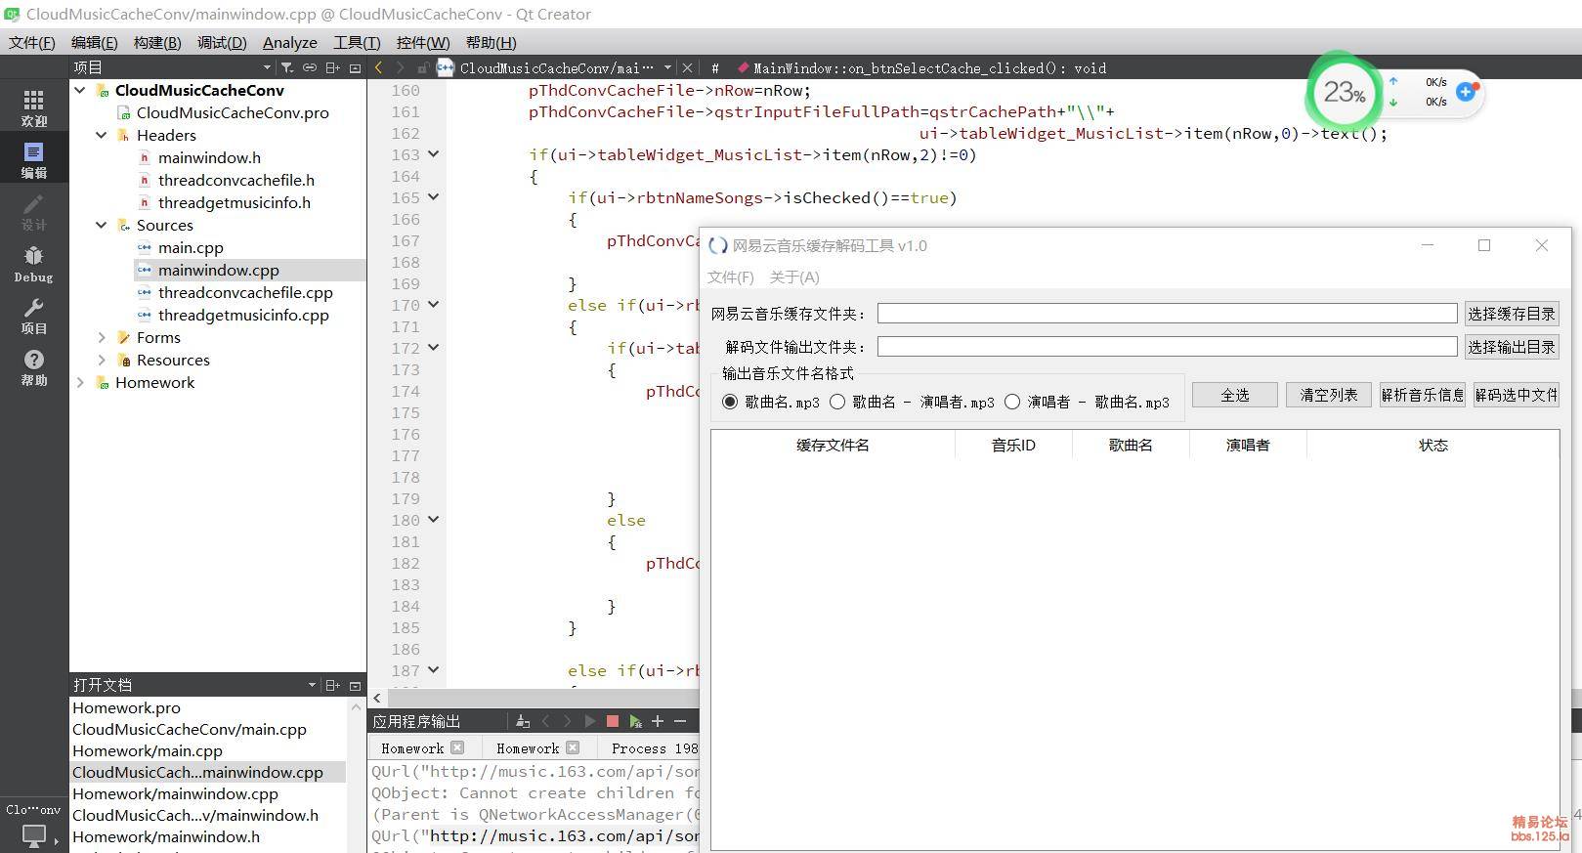Re-run application in debug mode icon
The width and height of the screenshot is (1582, 853).
click(636, 721)
